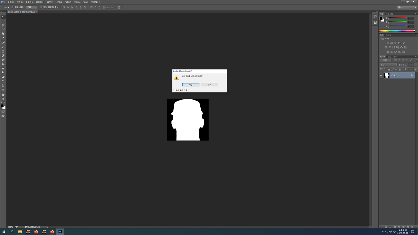Click the 취소 button in the dialog

(x=210, y=85)
